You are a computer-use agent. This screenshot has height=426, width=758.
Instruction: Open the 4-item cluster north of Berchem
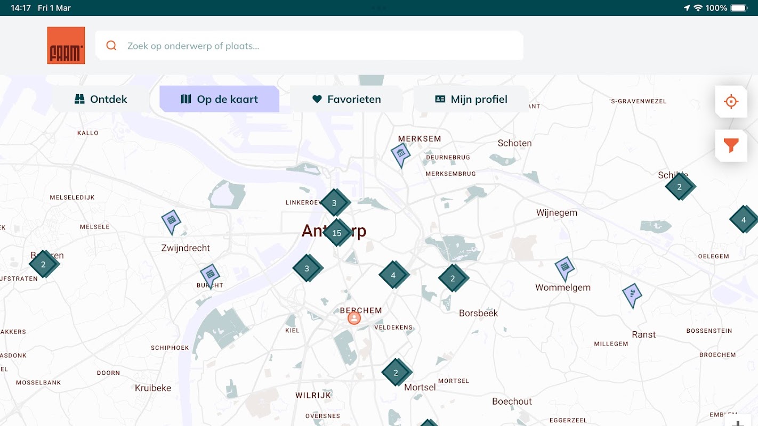pos(393,275)
